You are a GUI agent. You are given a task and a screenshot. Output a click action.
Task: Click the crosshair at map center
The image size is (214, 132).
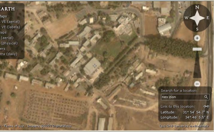pos(95,66)
